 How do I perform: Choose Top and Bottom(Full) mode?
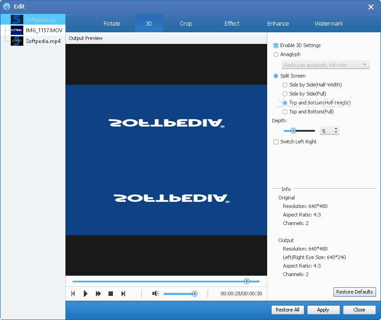[x=285, y=112]
